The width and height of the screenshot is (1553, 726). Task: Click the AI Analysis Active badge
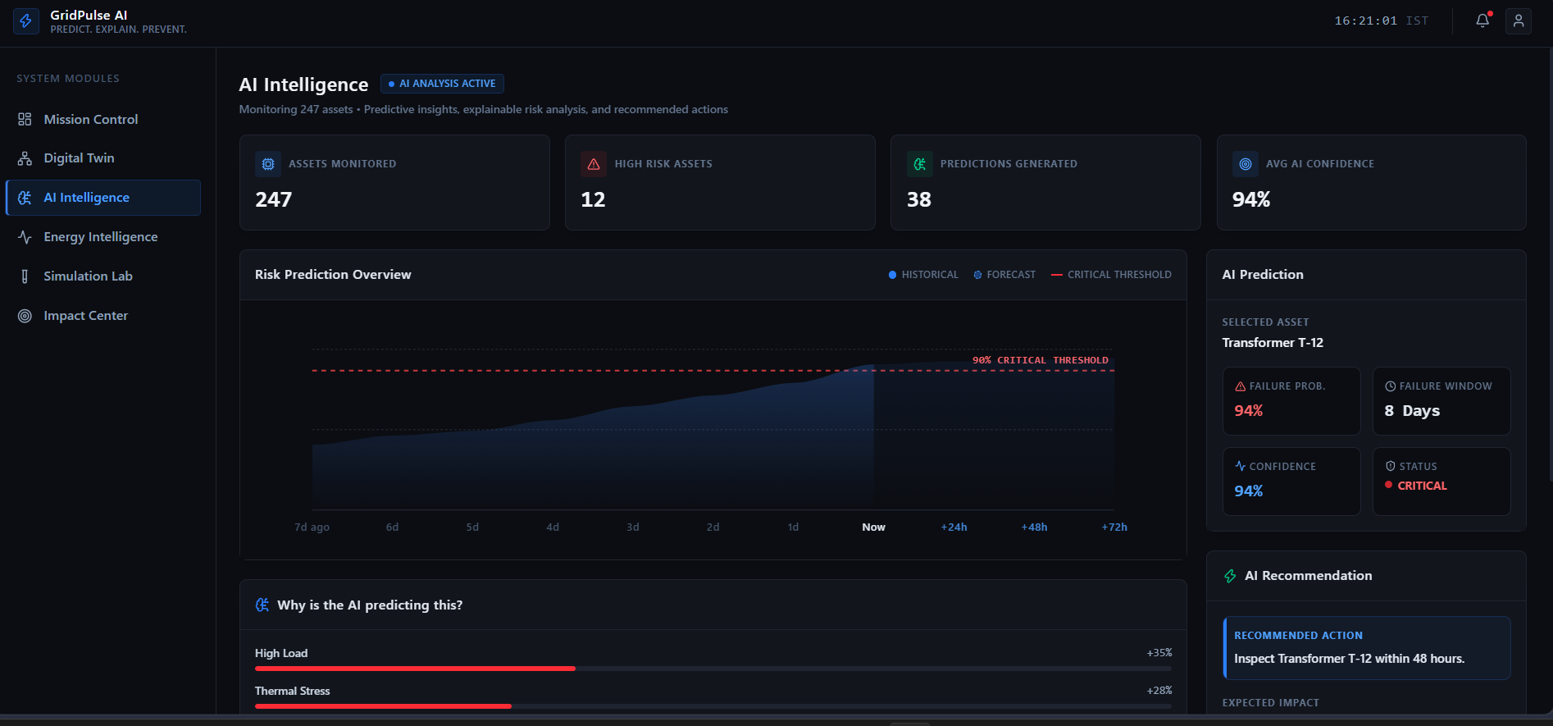(442, 84)
